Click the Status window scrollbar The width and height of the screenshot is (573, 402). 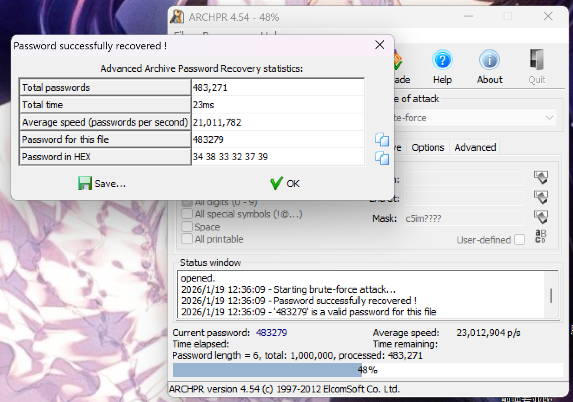pos(551,295)
